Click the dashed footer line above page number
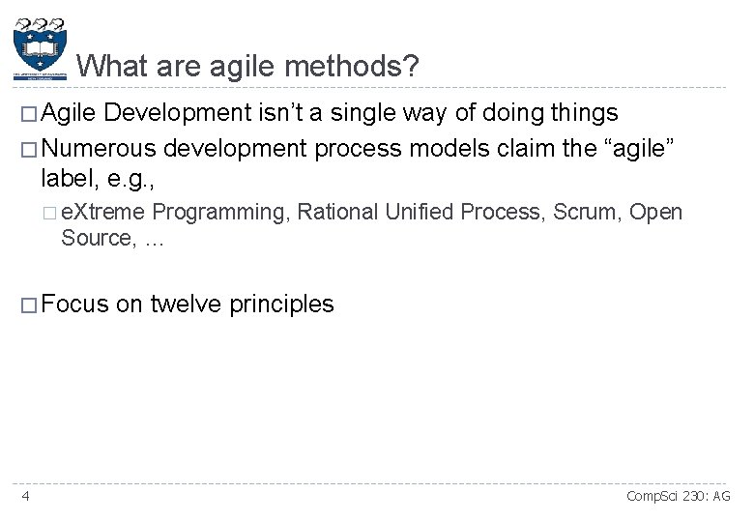 coord(387,483)
